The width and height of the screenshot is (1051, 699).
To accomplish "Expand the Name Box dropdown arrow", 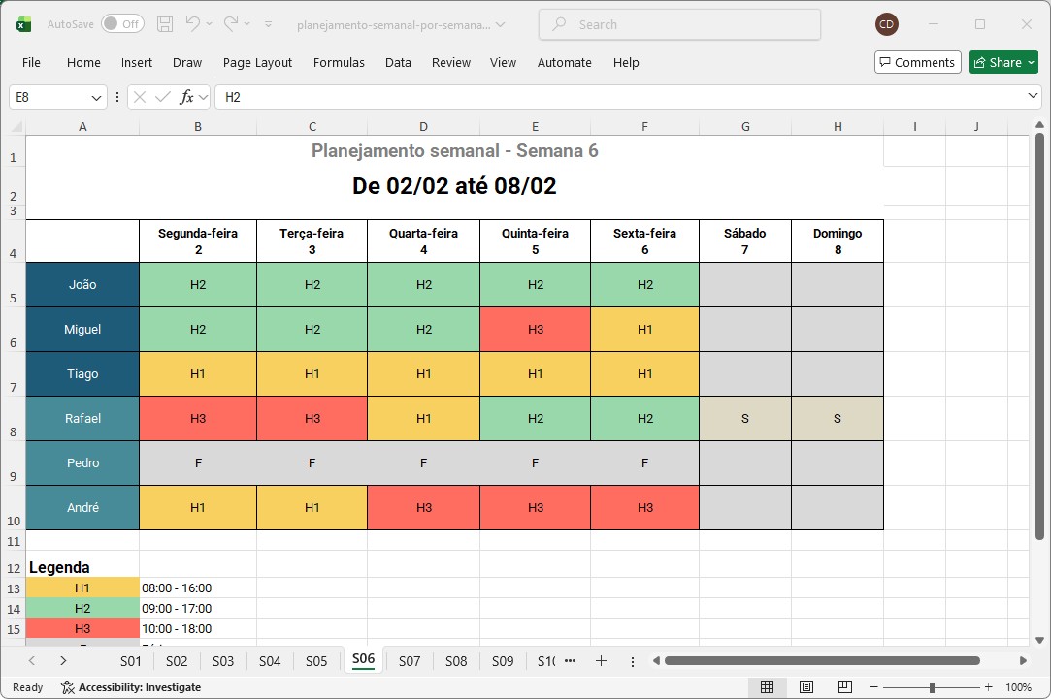I will pyautogui.click(x=96, y=98).
